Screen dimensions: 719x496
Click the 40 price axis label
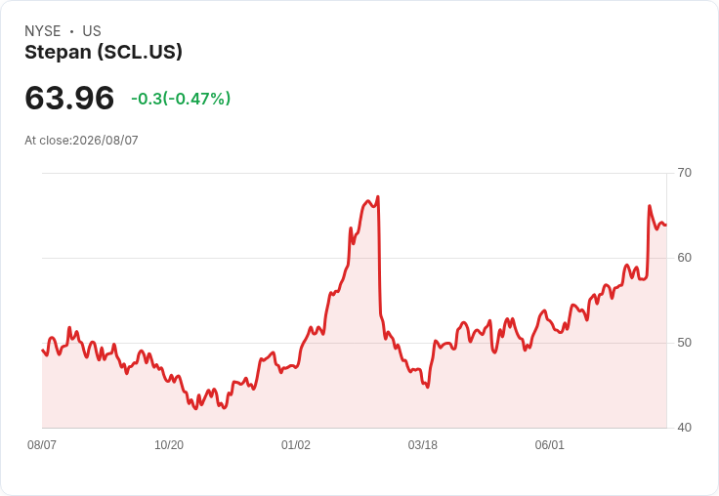click(x=684, y=428)
